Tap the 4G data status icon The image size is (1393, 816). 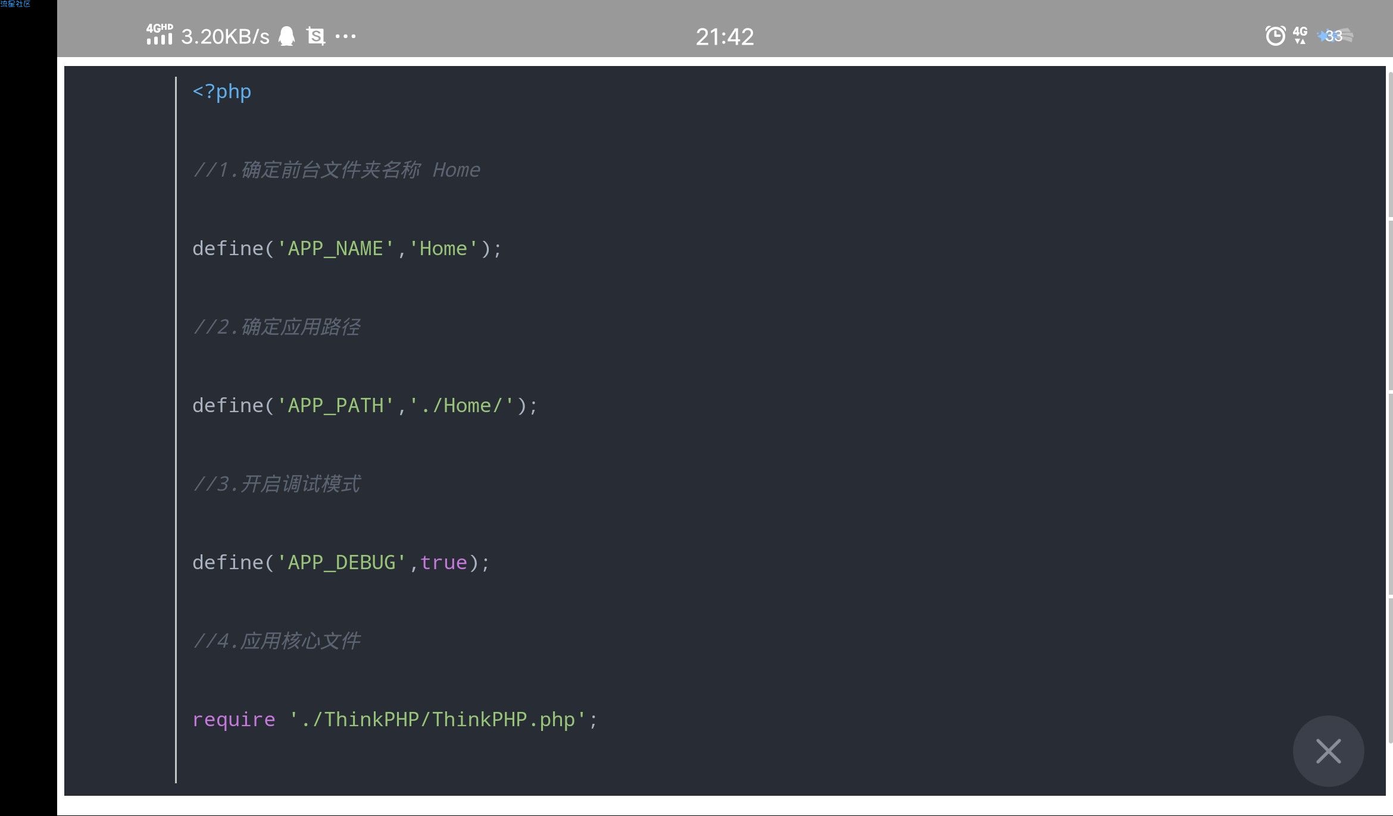(1300, 35)
